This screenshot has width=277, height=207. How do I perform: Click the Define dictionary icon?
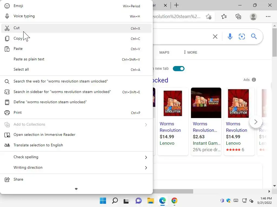[7, 102]
